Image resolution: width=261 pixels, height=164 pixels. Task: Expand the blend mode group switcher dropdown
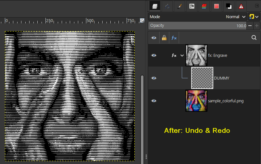click(254, 17)
